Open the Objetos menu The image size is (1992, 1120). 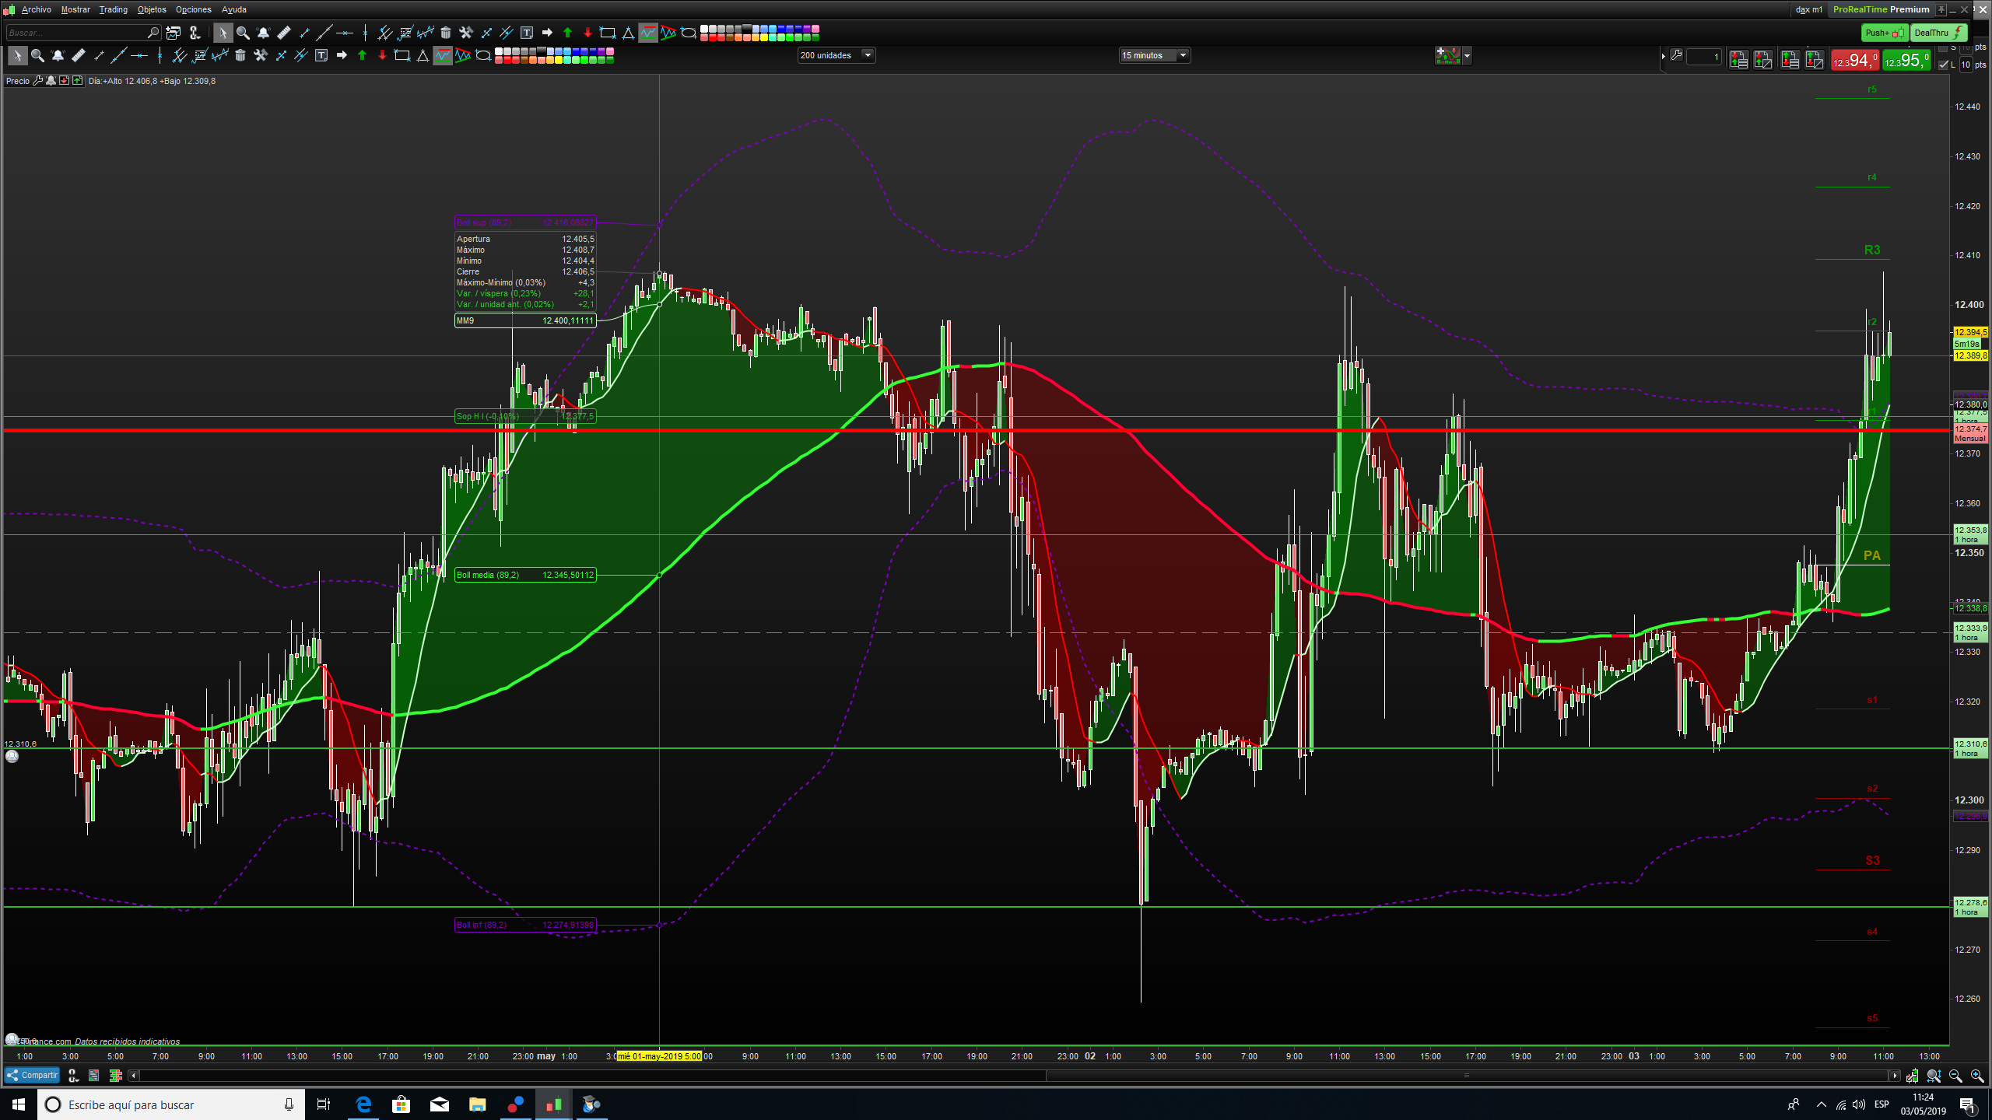(x=152, y=9)
